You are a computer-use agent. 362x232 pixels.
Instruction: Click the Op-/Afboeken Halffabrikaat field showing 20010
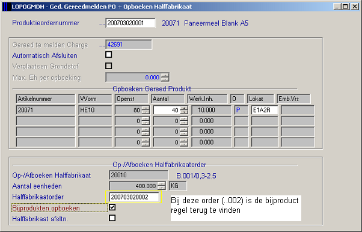(138, 176)
